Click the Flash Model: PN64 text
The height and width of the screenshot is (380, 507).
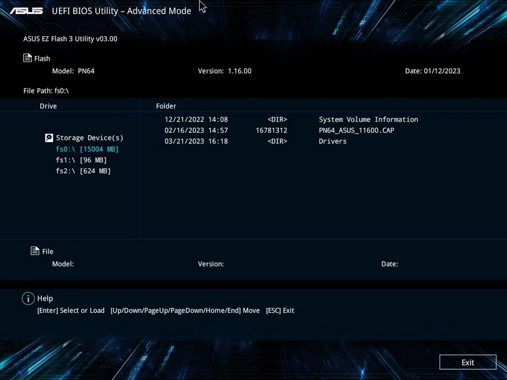73,71
